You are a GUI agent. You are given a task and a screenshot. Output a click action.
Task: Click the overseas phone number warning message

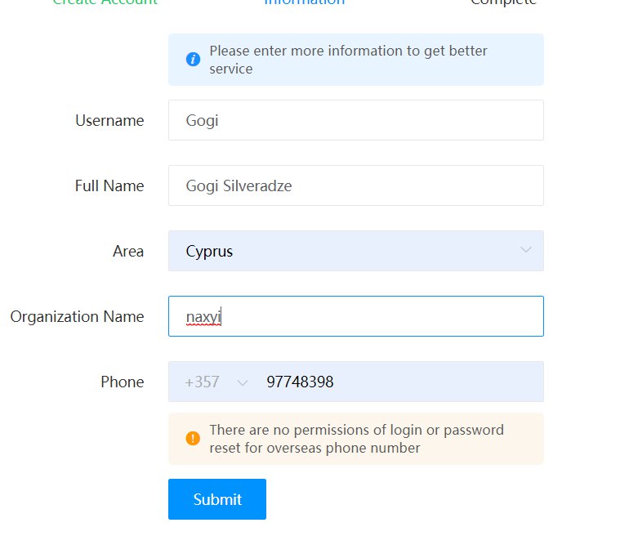pyautogui.click(x=356, y=439)
